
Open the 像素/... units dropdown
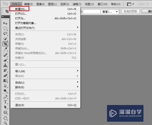coord(110,12)
